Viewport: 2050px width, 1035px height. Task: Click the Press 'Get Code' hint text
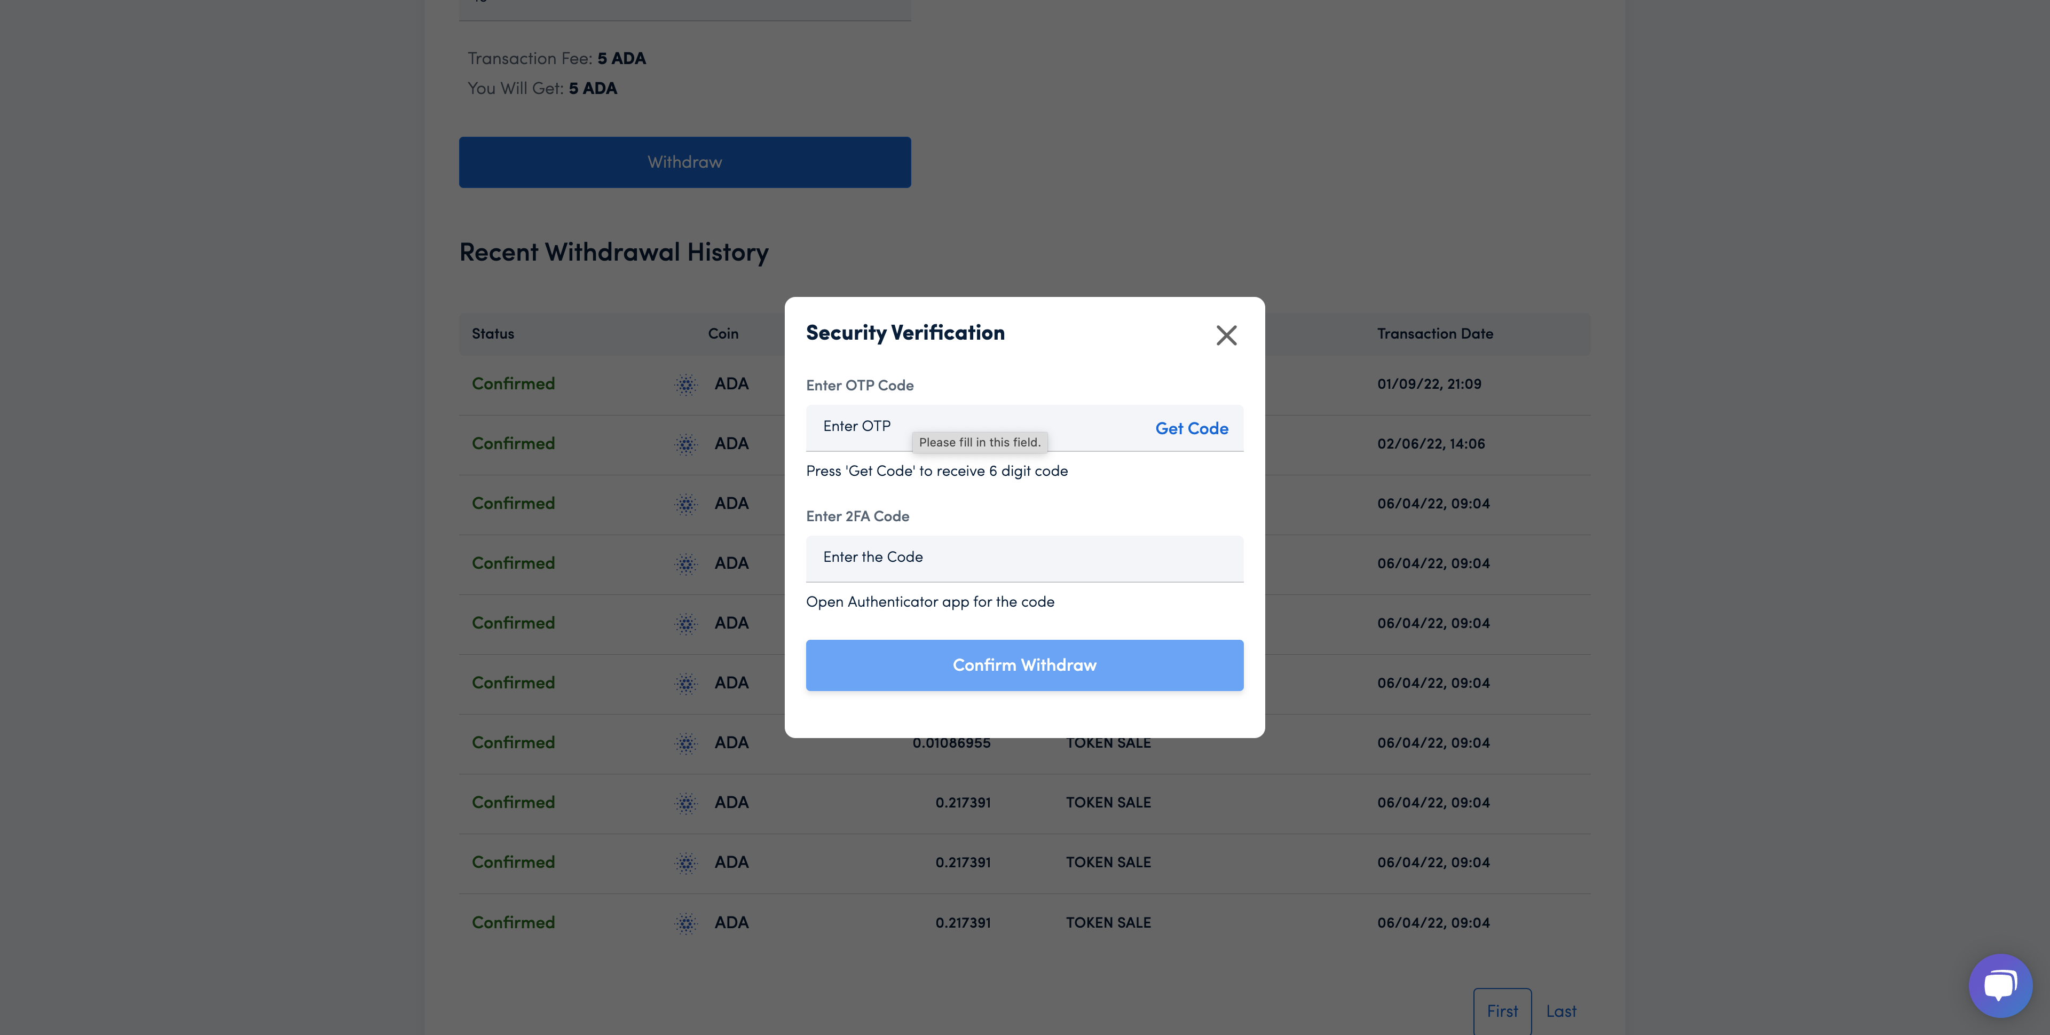click(937, 472)
